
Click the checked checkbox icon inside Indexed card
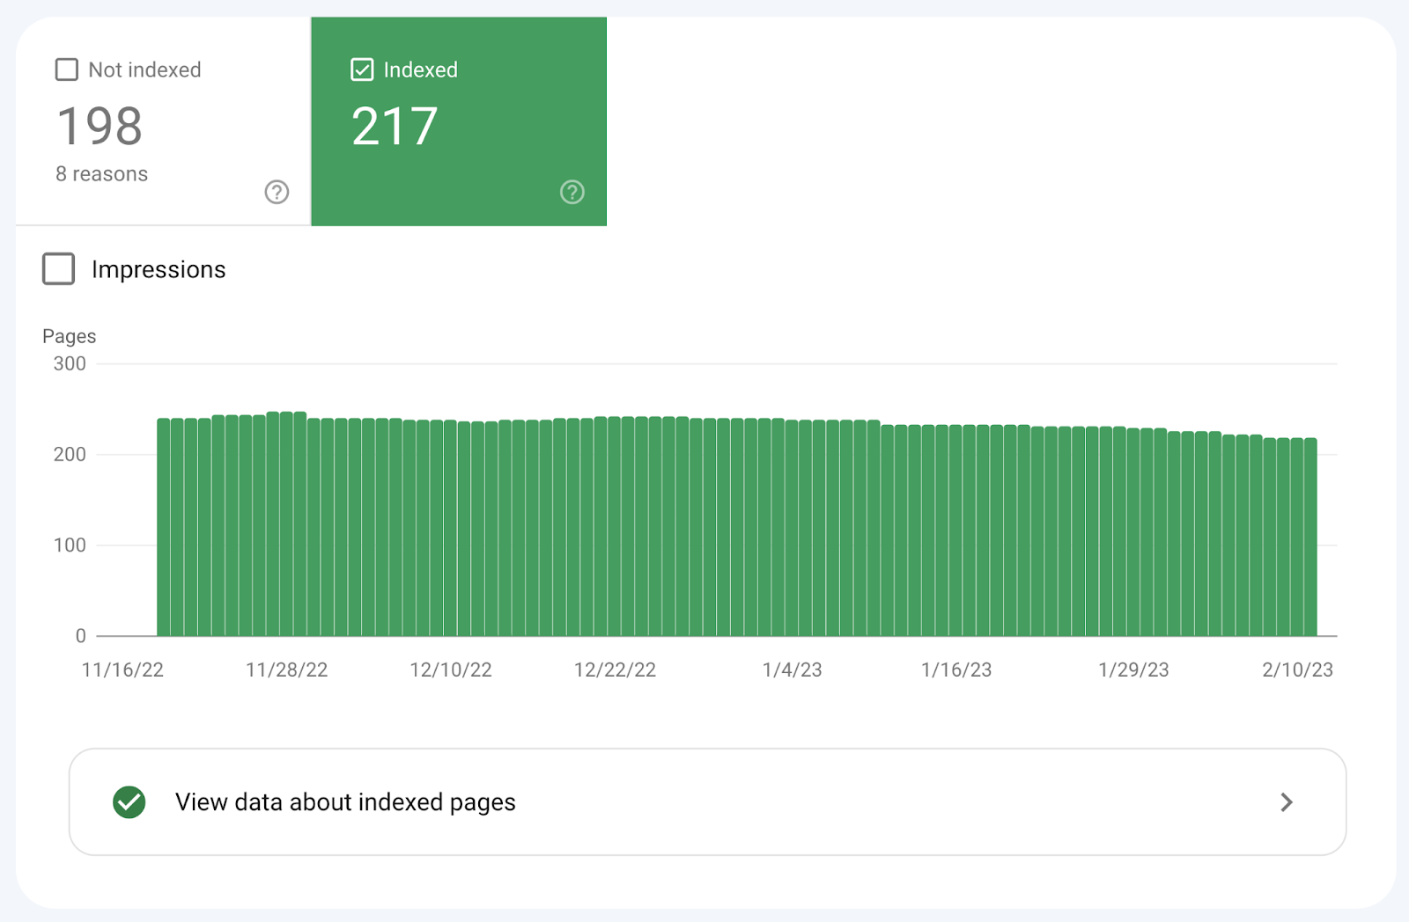pyautogui.click(x=361, y=70)
